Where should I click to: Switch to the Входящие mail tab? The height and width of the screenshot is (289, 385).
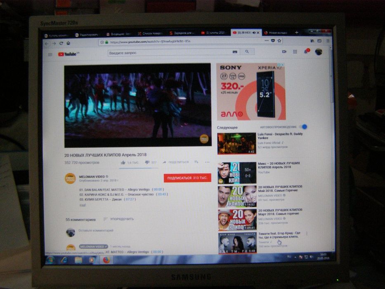(119, 34)
